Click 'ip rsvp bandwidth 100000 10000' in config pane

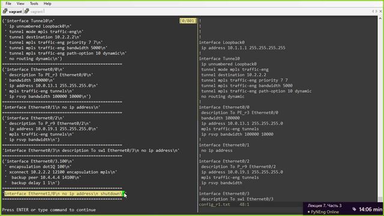point(238,134)
